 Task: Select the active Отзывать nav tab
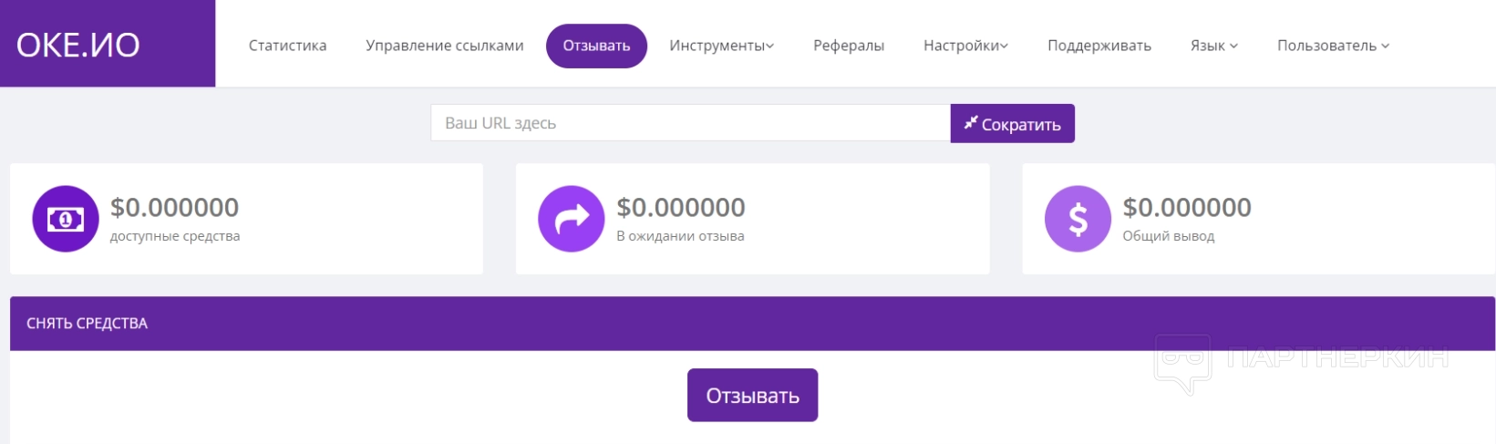(596, 46)
